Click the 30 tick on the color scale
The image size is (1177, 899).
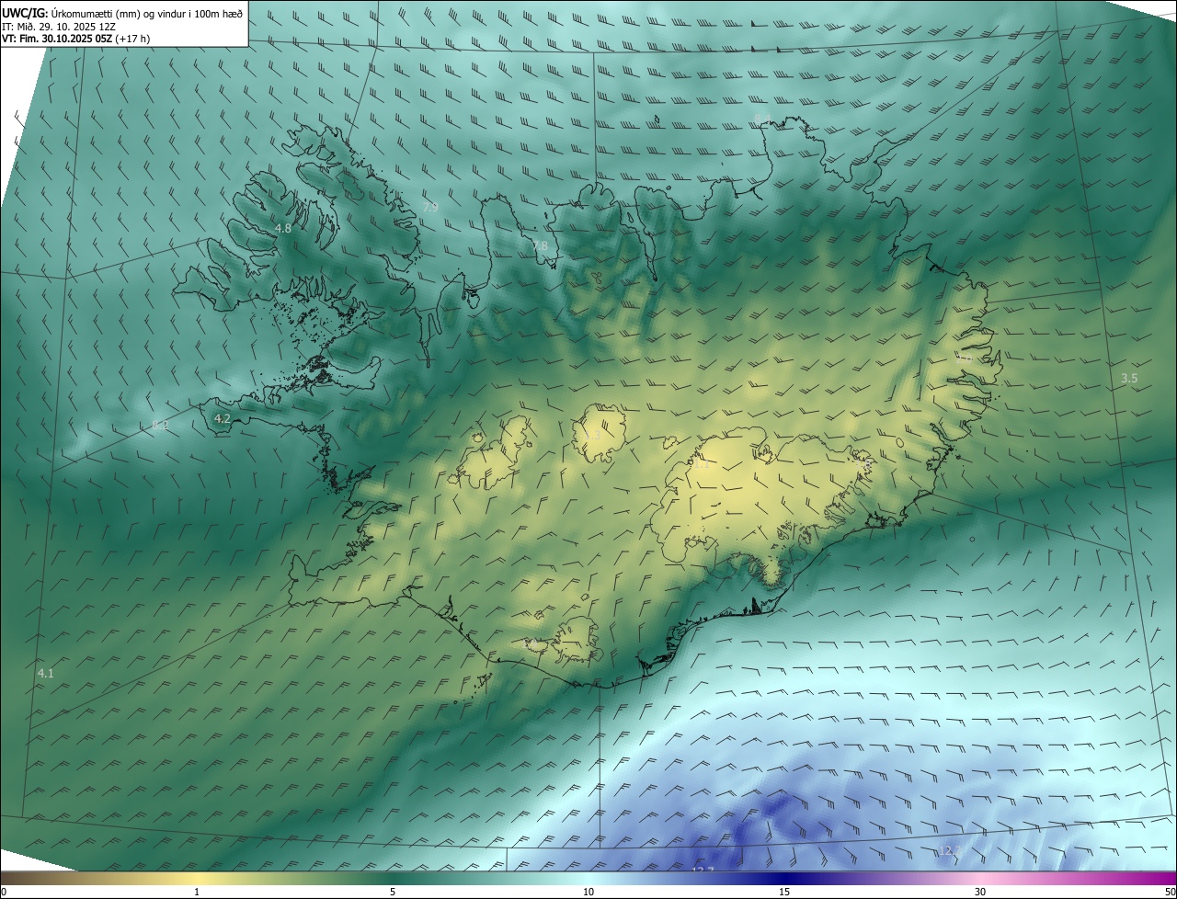pyautogui.click(x=980, y=892)
